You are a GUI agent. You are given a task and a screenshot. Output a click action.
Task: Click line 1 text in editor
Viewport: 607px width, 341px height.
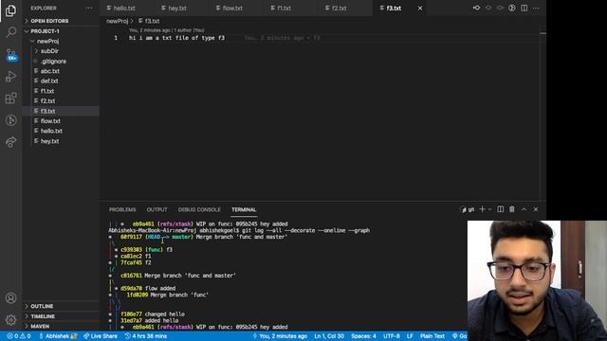coord(177,38)
